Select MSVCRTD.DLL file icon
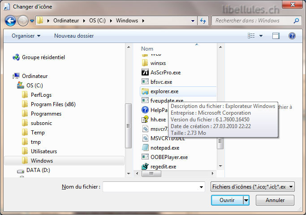306x215 pixels. coord(145,138)
